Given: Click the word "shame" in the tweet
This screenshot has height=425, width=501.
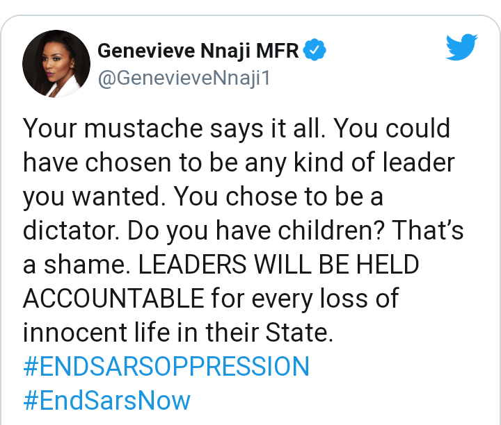Looking at the screenshot, I should click(87, 265).
